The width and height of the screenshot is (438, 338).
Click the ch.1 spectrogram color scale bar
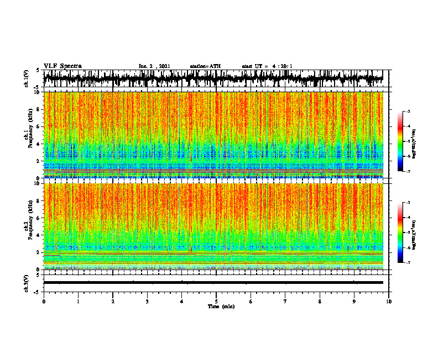[x=400, y=141]
